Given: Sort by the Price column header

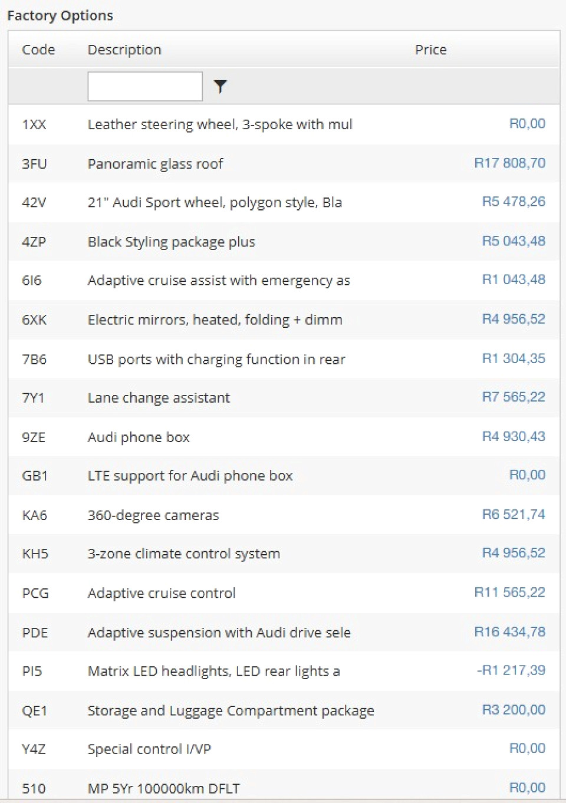Looking at the screenshot, I should (430, 50).
